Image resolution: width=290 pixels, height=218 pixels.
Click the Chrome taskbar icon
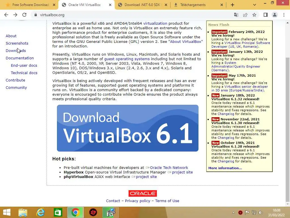75,212
